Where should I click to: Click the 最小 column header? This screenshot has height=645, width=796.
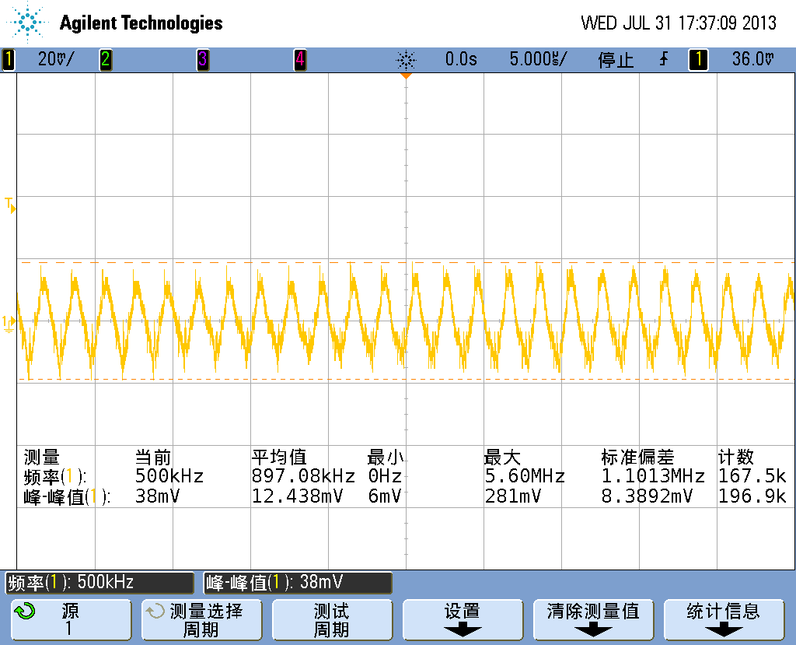pyautogui.click(x=386, y=457)
